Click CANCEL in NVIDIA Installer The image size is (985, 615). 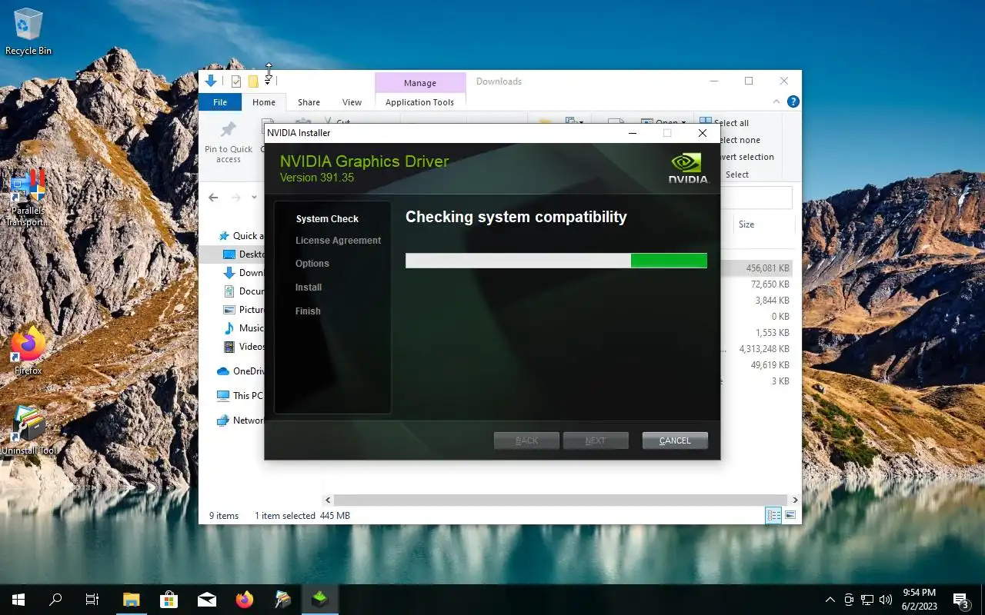675,440
